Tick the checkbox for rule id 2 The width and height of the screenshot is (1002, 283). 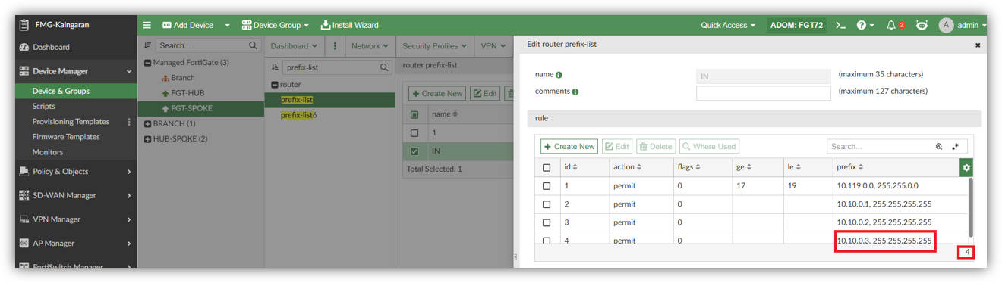click(547, 204)
